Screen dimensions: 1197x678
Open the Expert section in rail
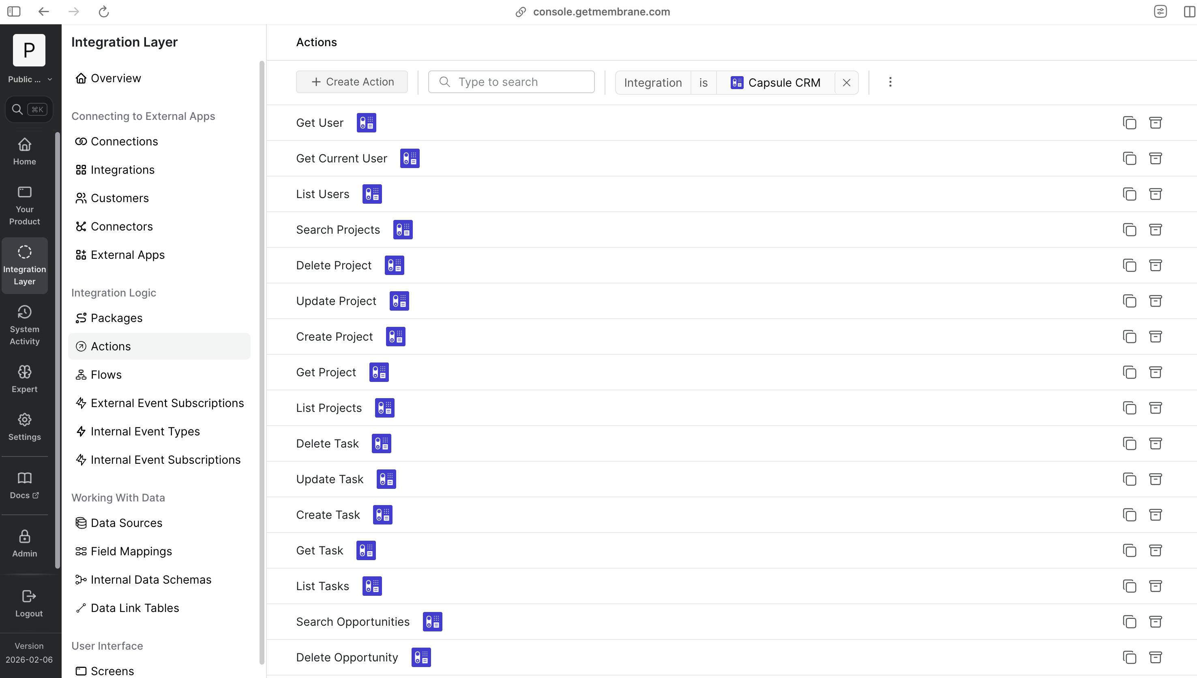[x=24, y=379]
